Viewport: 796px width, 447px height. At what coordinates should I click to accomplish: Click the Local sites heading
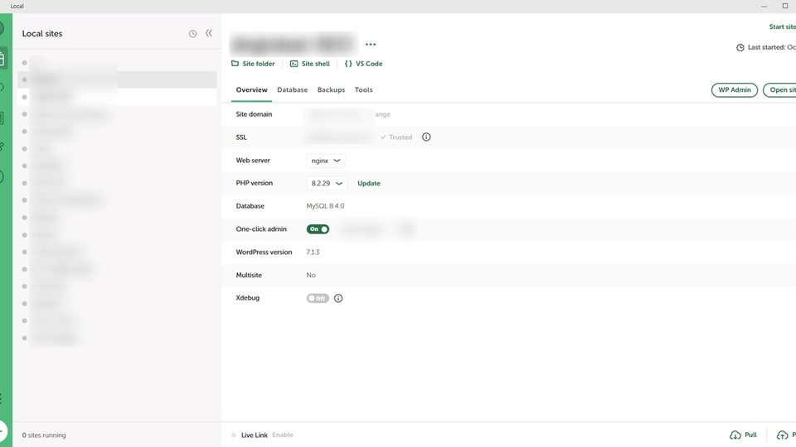42,33
